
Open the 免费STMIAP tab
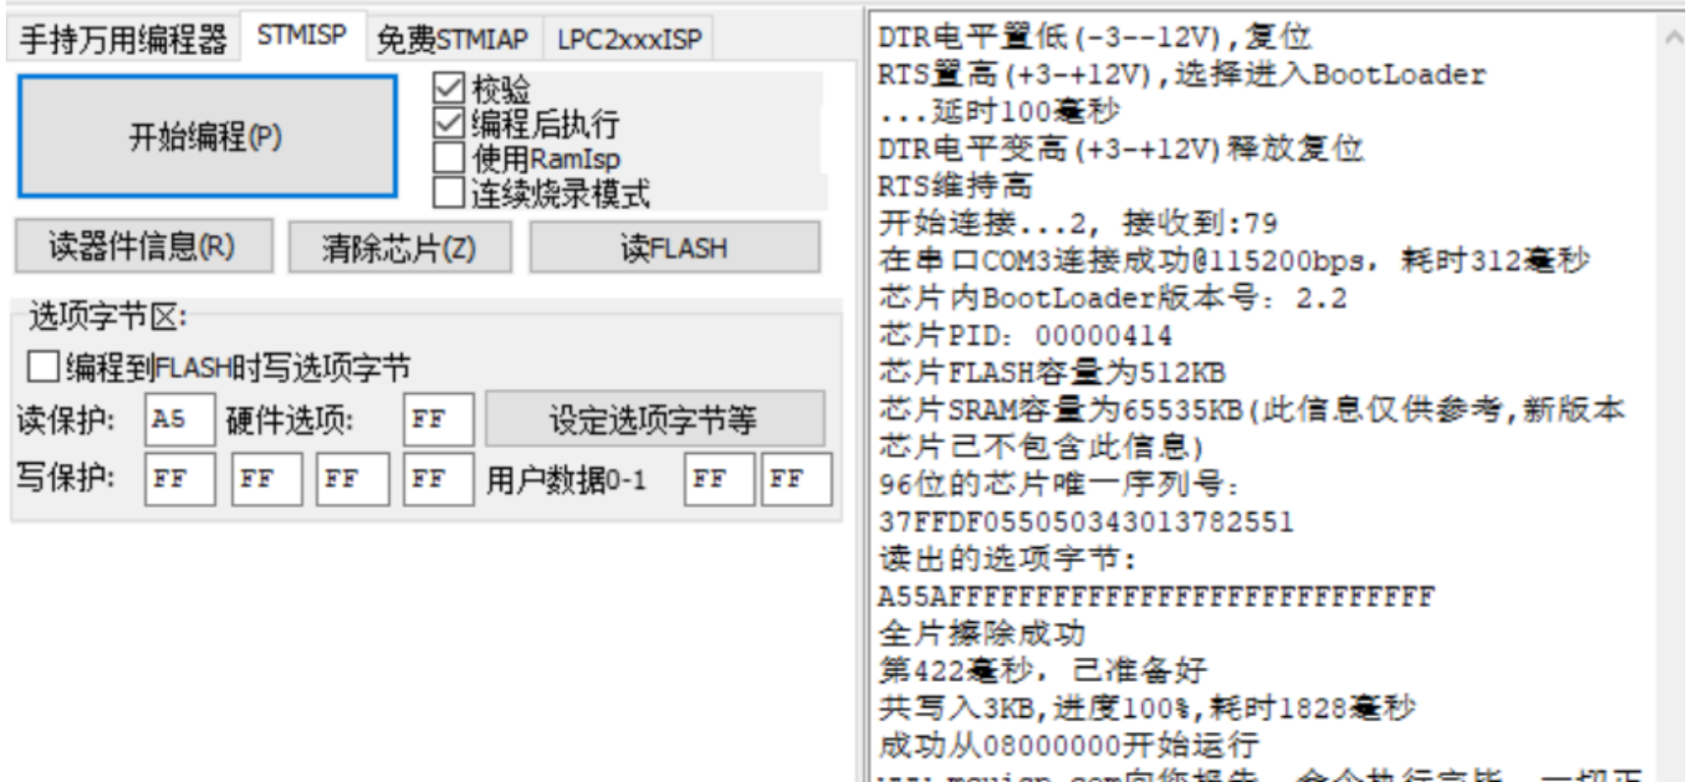pyautogui.click(x=452, y=39)
